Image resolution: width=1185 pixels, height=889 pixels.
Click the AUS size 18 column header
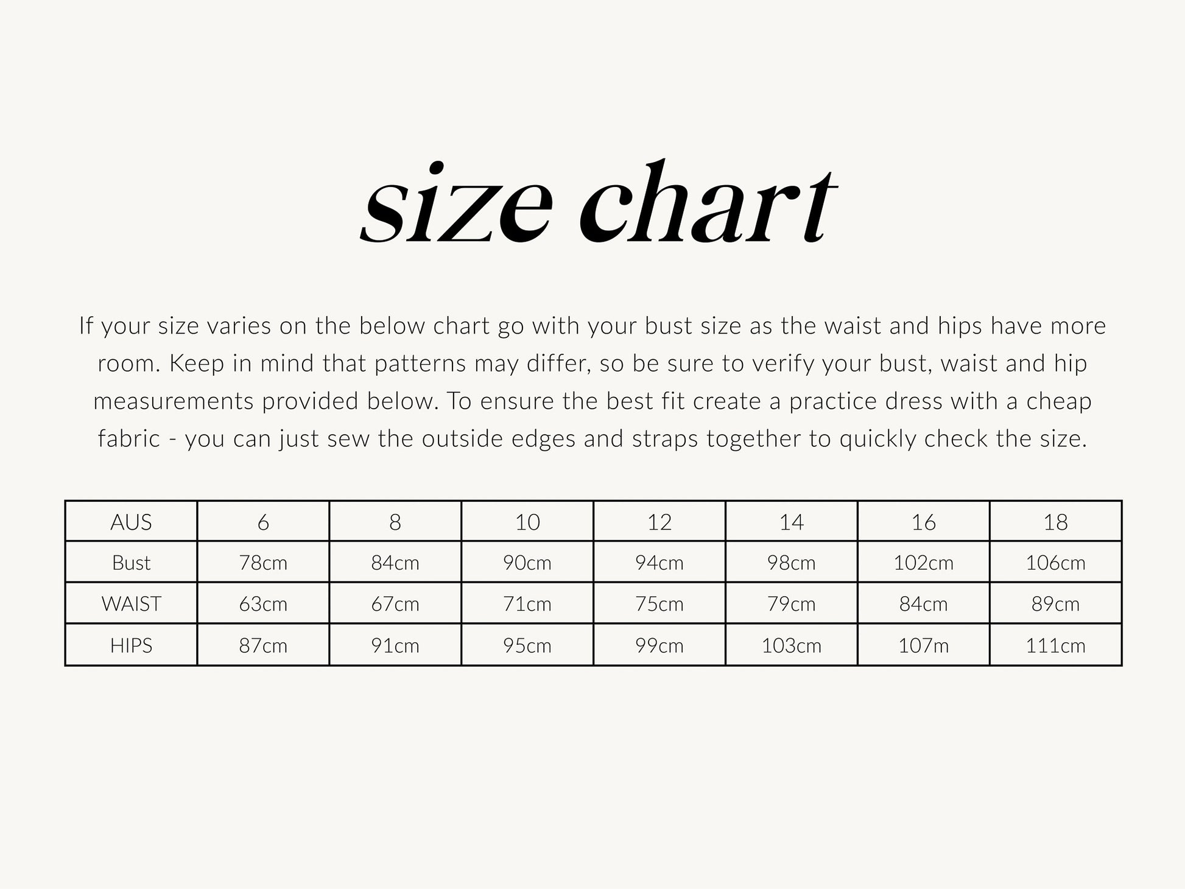[1056, 522]
